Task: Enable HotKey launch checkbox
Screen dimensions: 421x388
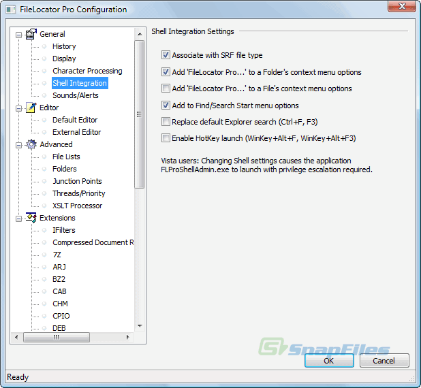Action: coord(166,138)
